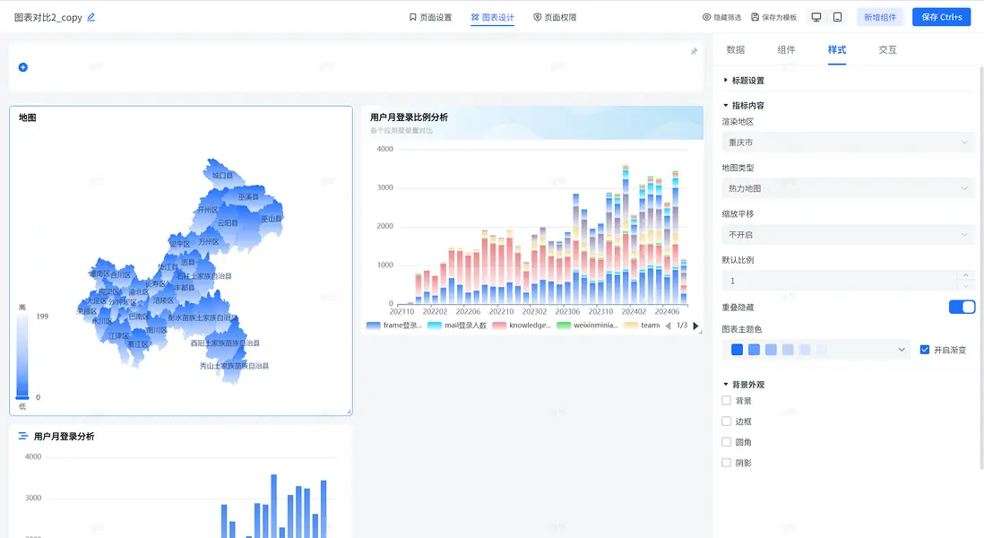The width and height of the screenshot is (984, 538).
Task: Open the 图表主题色 color swatch picker
Action: click(x=815, y=350)
